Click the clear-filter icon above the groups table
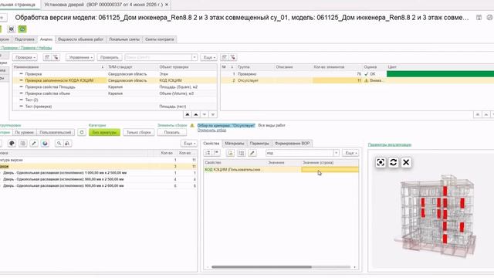 pos(233,57)
